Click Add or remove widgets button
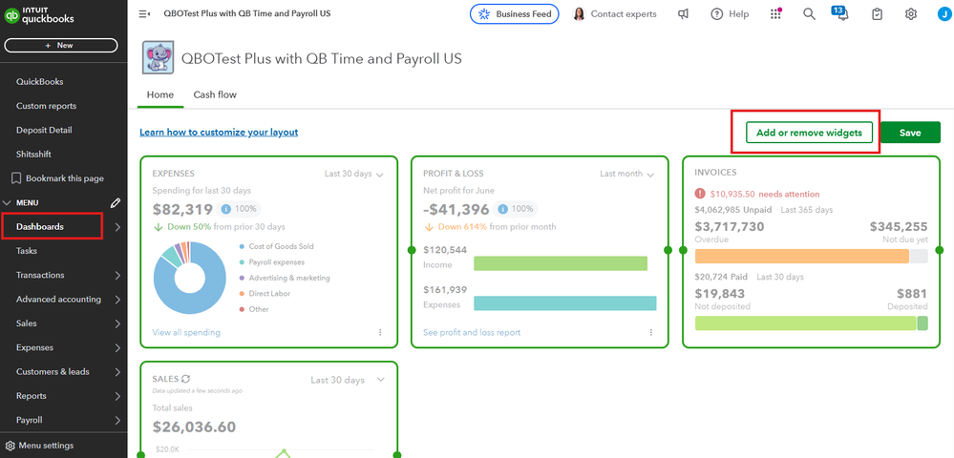 809,133
